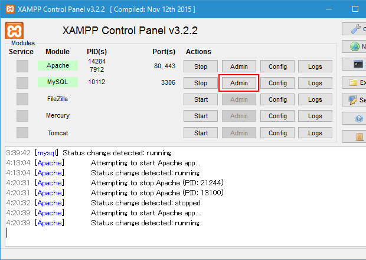Click the 4:20:39 Status change running log line

coord(103,223)
